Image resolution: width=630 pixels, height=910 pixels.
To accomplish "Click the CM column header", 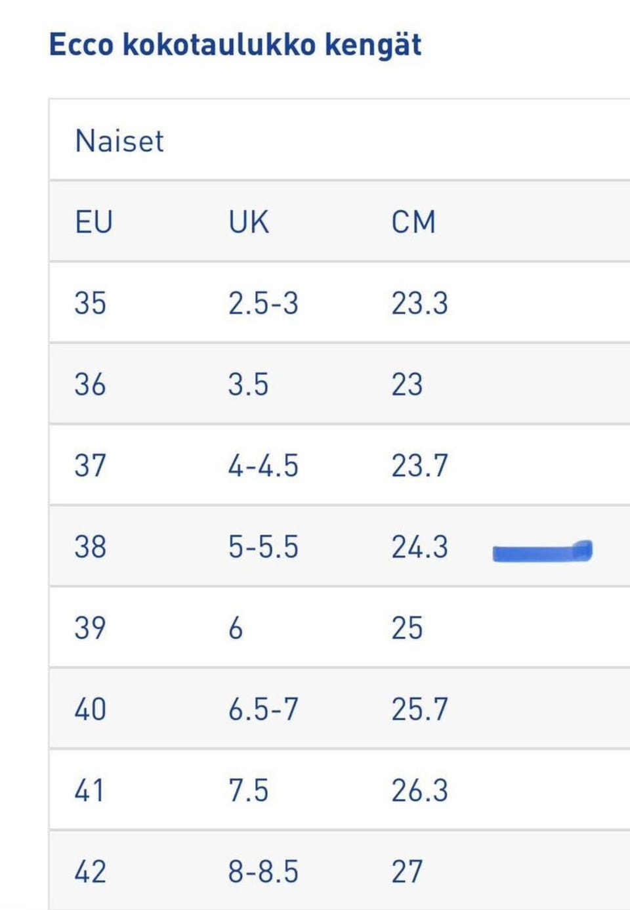I will click(413, 222).
